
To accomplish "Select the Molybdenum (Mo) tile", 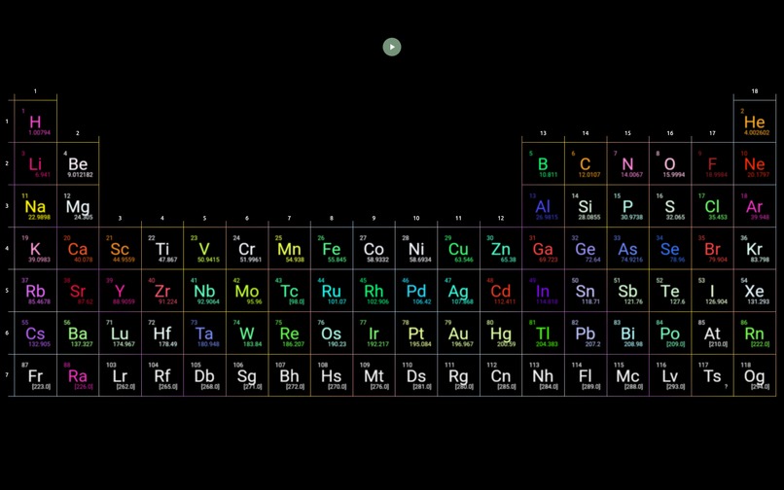I will click(x=247, y=291).
